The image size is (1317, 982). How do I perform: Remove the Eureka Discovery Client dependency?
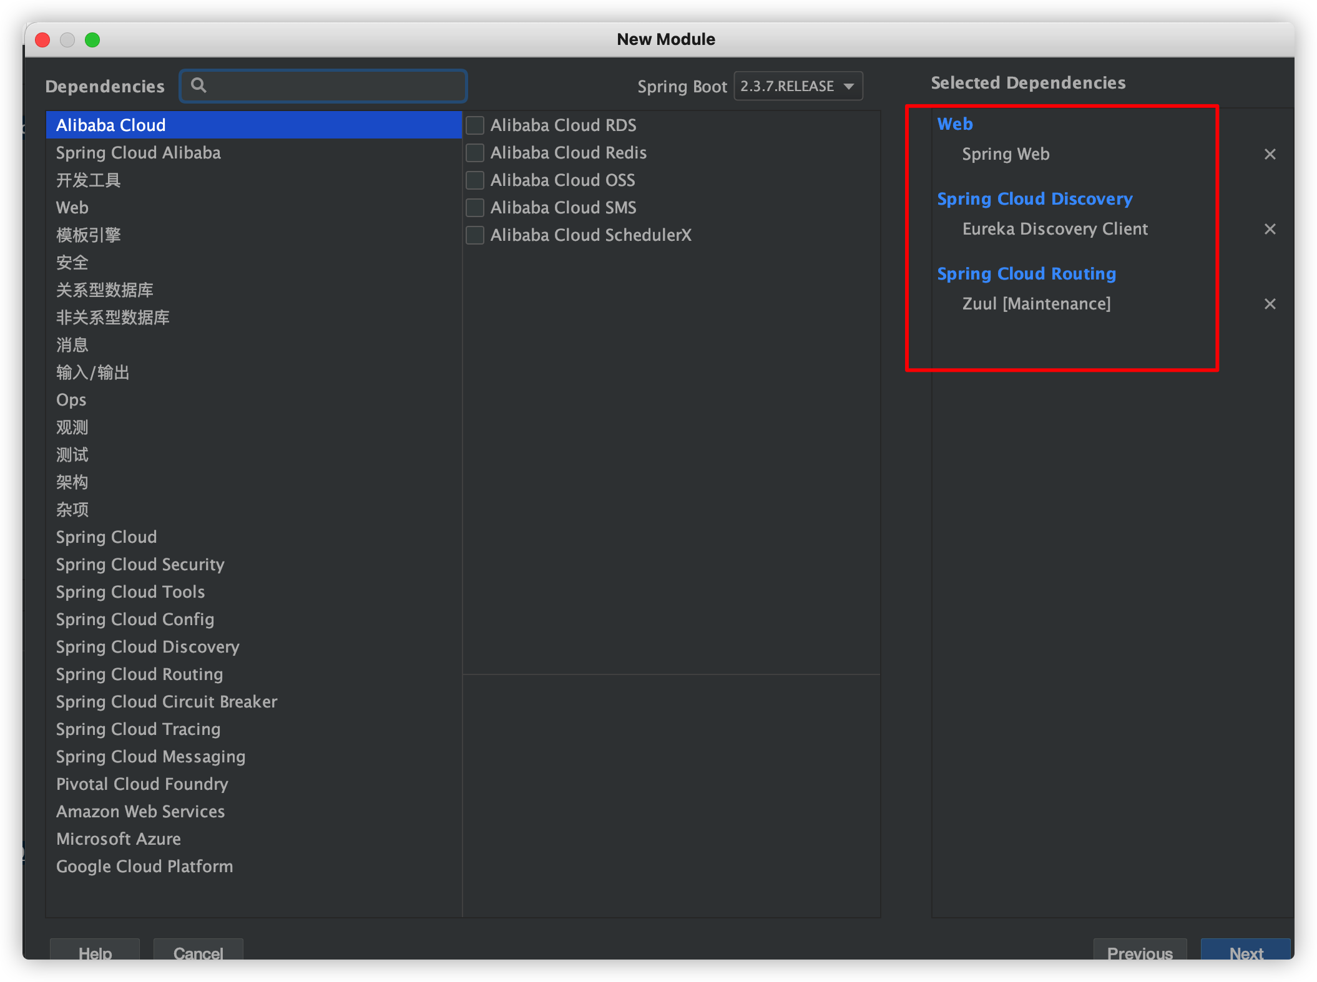(x=1270, y=229)
